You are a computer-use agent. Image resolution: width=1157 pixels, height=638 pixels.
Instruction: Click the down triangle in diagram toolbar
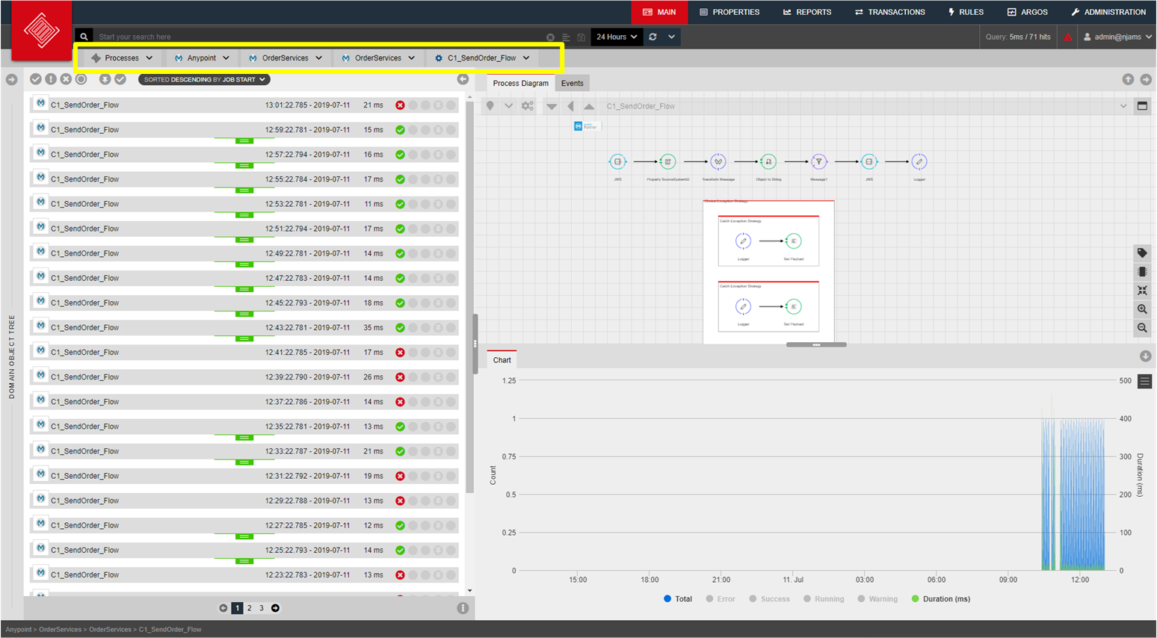tap(552, 107)
